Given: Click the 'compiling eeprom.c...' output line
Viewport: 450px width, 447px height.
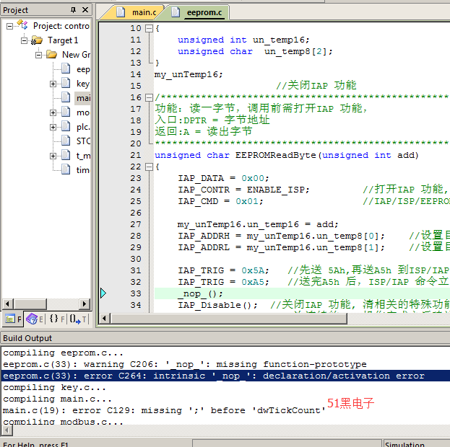Looking at the screenshot, I should (x=63, y=353).
